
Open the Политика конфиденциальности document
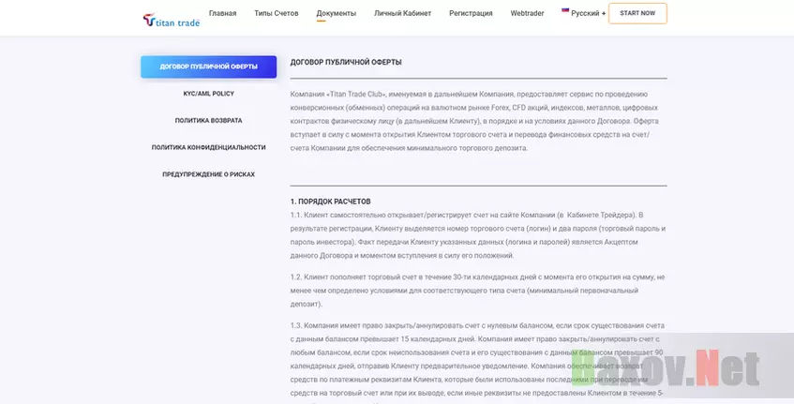[x=209, y=147]
